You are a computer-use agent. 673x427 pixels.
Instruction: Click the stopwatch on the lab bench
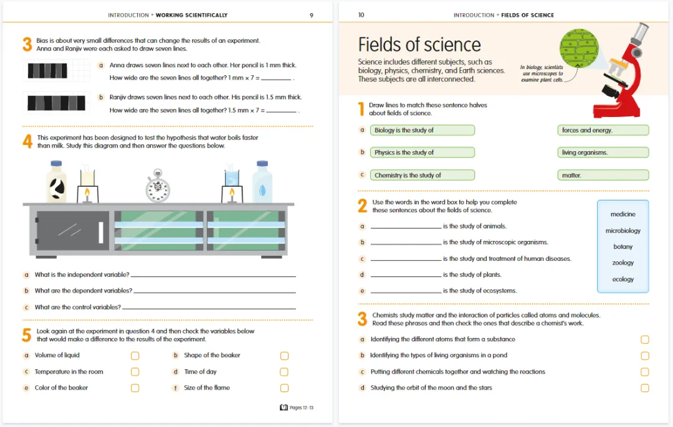(158, 186)
